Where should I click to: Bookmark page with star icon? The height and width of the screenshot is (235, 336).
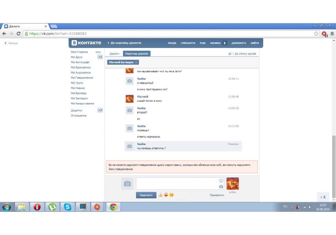click(x=316, y=34)
